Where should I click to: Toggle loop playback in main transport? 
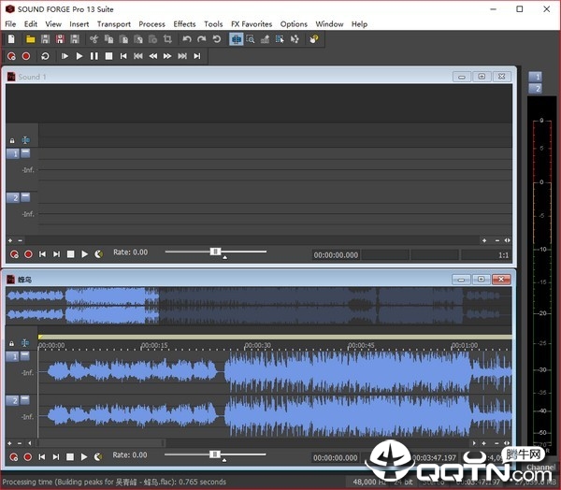(45, 56)
